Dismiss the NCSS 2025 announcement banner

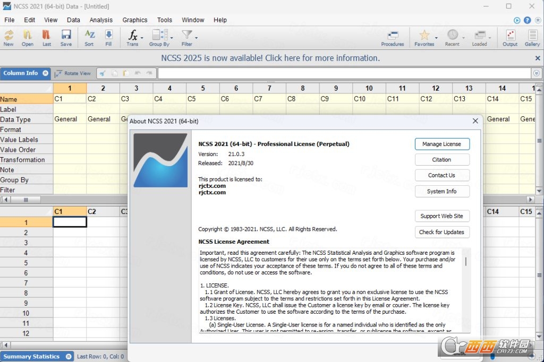(x=538, y=58)
